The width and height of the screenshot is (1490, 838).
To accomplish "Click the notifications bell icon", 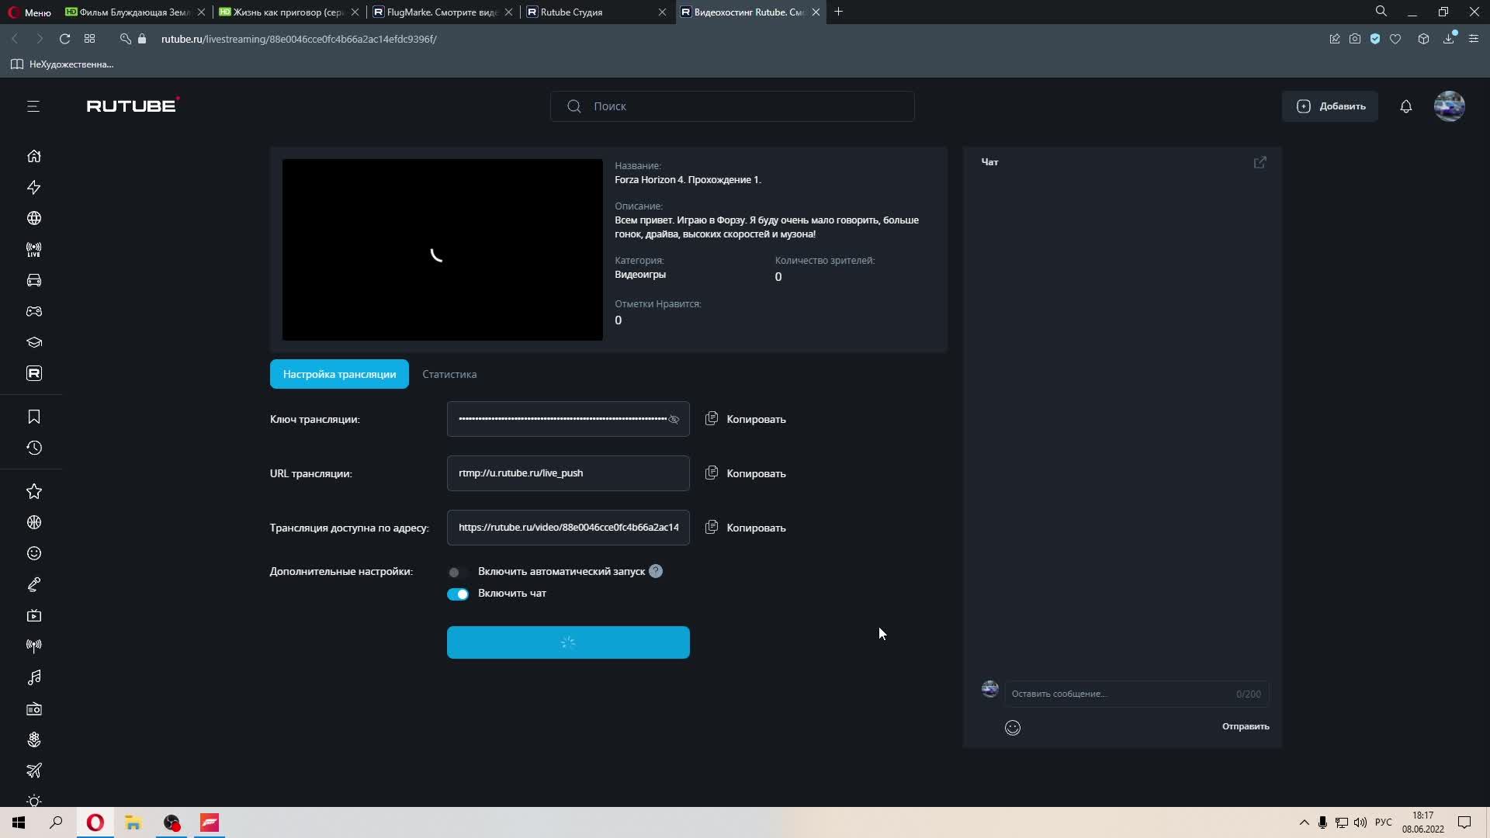I will click(1405, 106).
